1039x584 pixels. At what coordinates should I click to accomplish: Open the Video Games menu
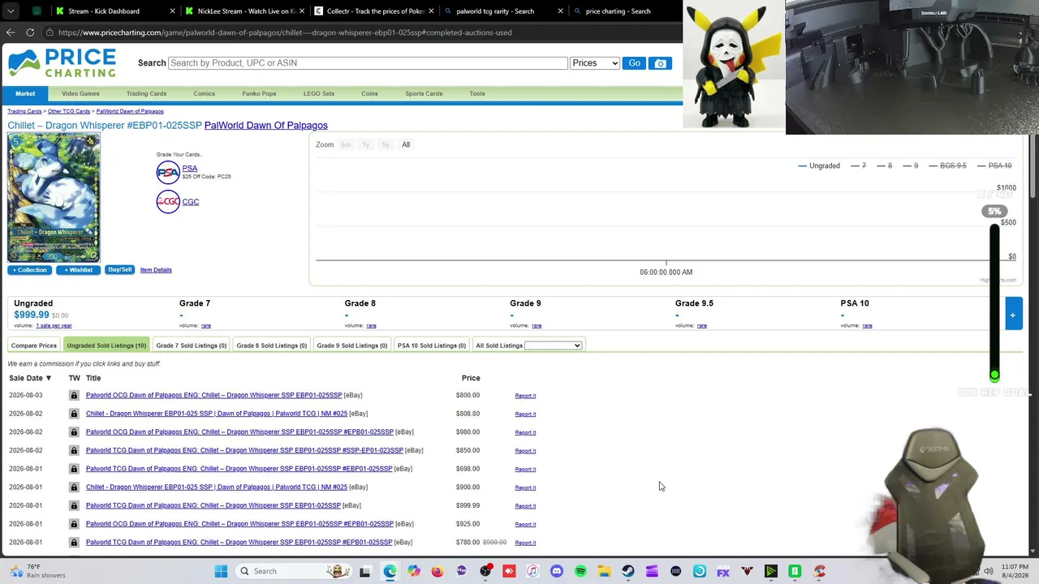click(x=80, y=93)
